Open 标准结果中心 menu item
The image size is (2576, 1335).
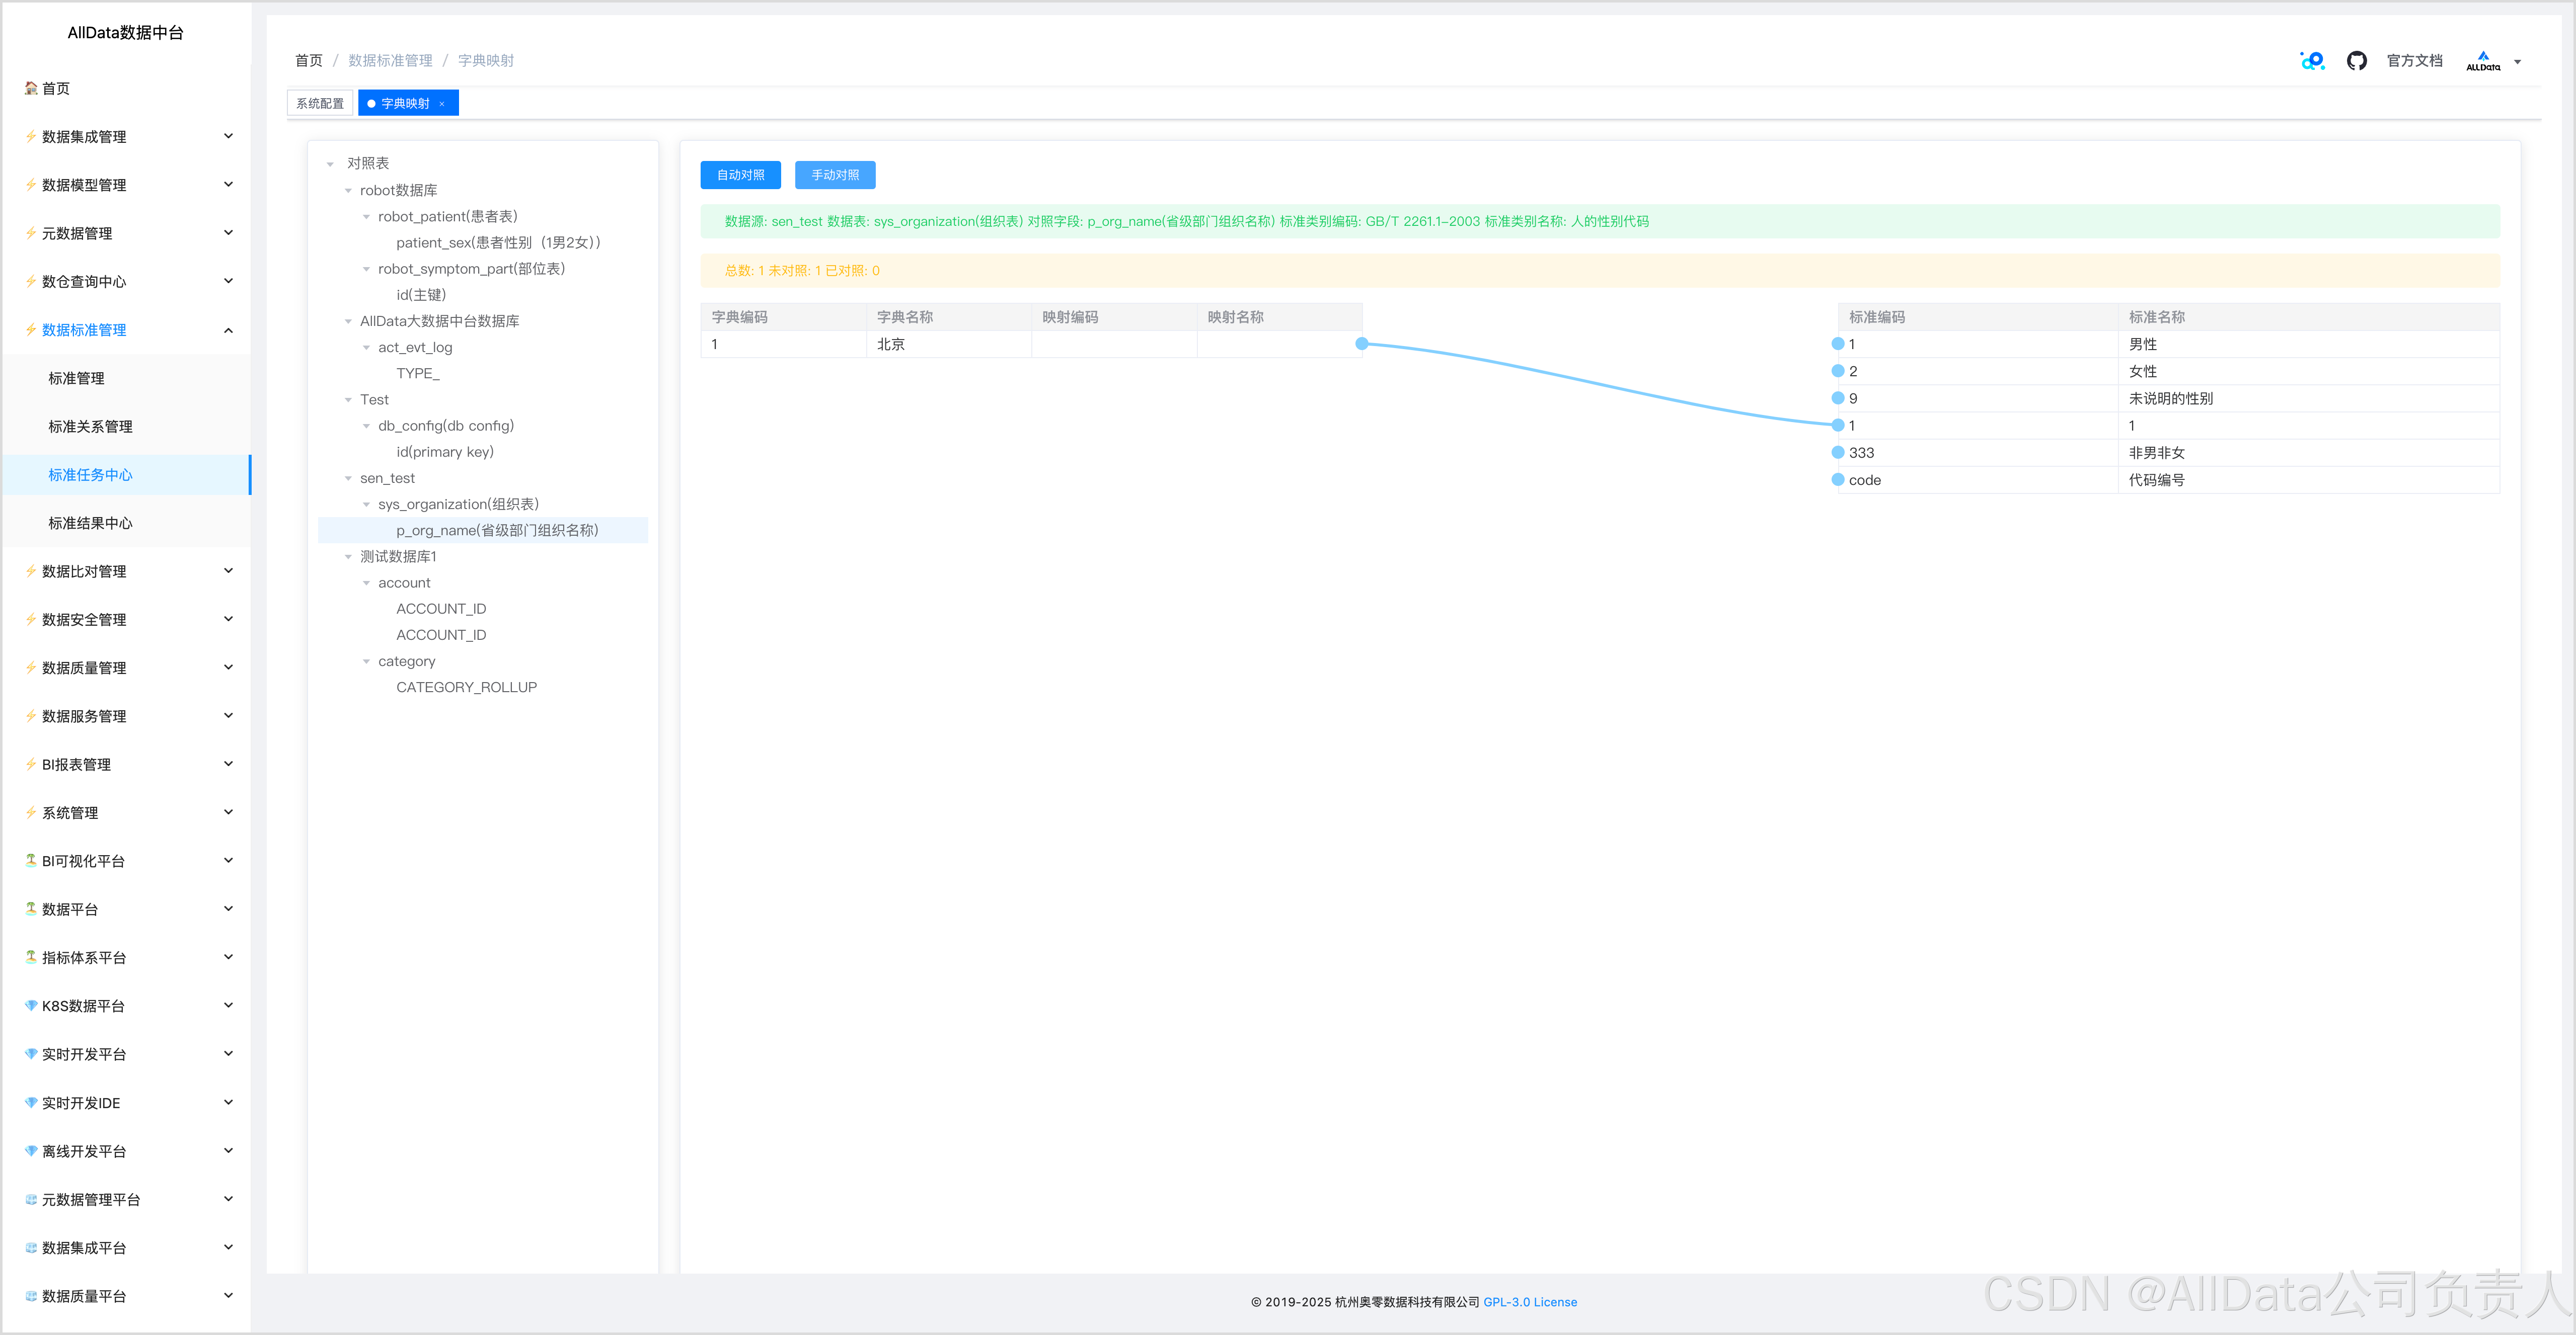pyautogui.click(x=90, y=523)
